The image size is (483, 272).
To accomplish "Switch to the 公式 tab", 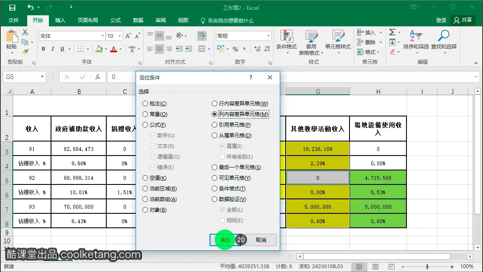I will coord(116,20).
